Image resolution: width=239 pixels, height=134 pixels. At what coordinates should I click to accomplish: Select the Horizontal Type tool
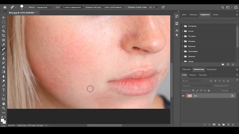coord(3,90)
